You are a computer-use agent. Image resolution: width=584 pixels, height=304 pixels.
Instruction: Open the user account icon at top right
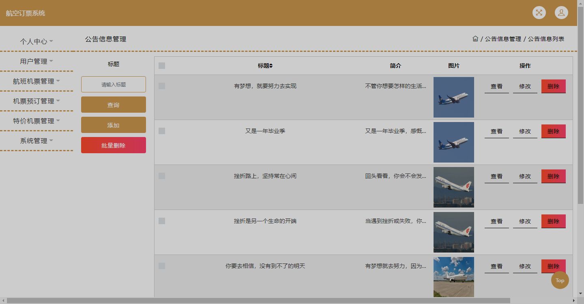pos(561,12)
